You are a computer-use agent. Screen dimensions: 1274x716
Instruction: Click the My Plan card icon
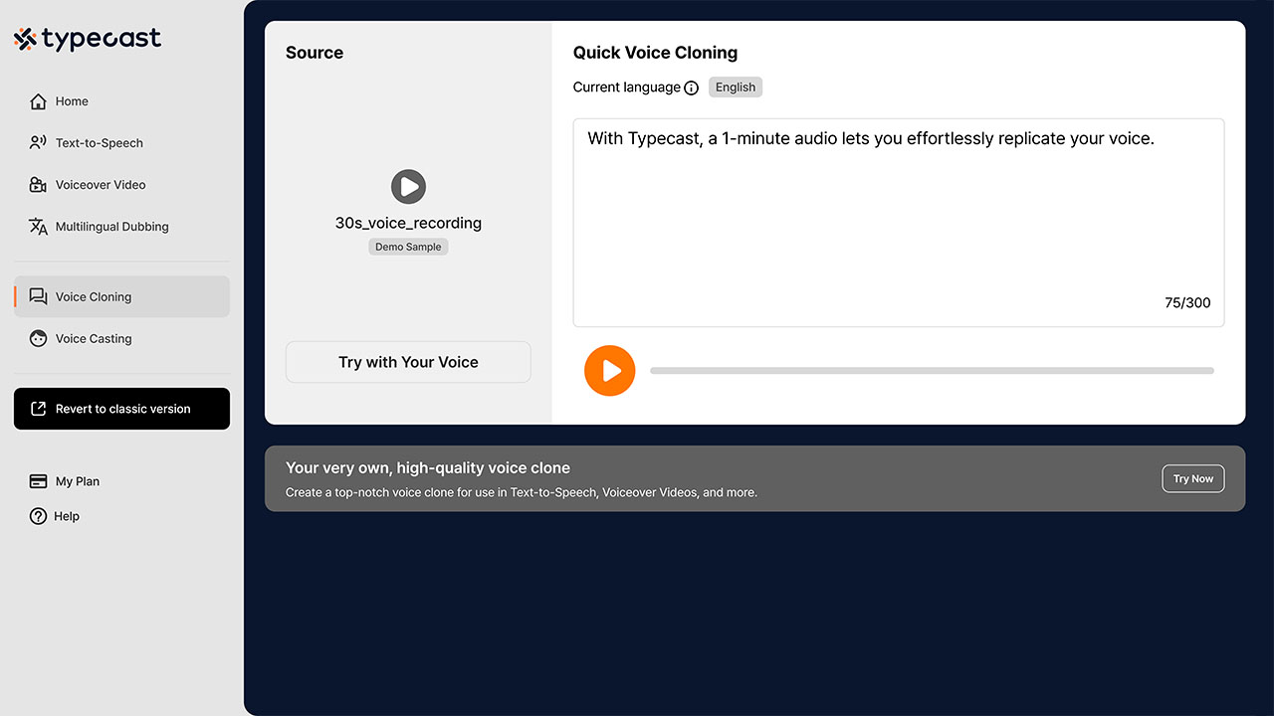tap(38, 481)
